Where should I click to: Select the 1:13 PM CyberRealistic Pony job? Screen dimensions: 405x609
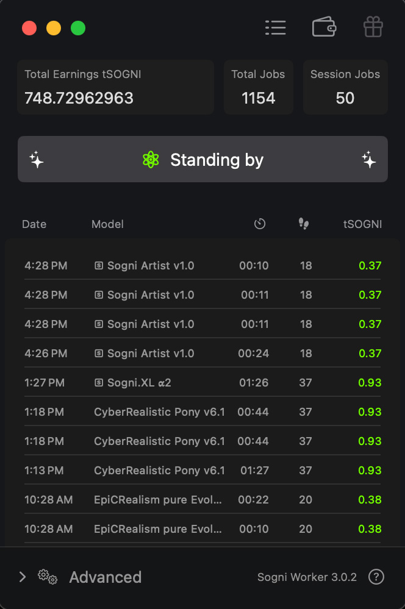[202, 470]
